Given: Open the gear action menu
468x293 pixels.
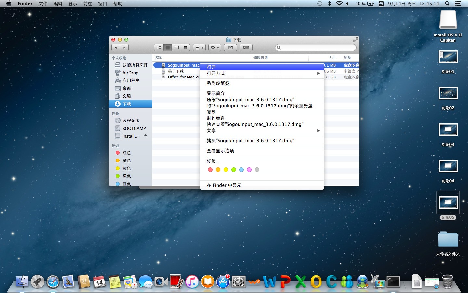Looking at the screenshot, I should click(215, 48).
